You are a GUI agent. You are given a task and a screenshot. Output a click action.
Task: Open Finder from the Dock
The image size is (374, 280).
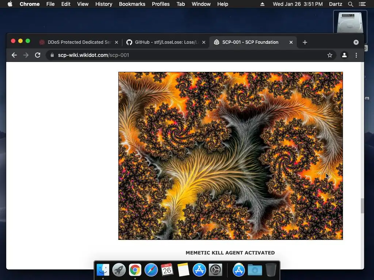[x=103, y=270]
